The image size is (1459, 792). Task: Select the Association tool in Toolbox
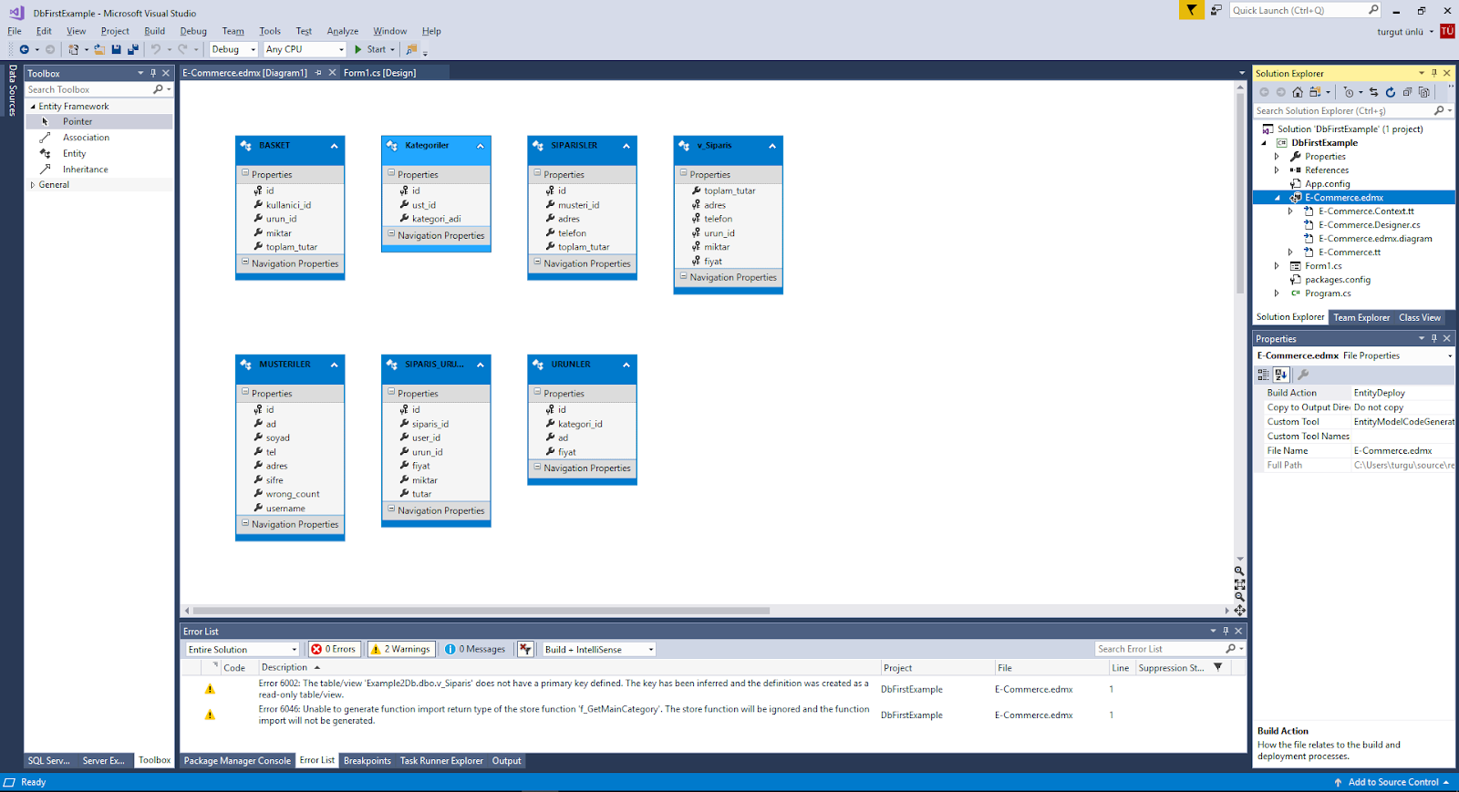click(99, 138)
